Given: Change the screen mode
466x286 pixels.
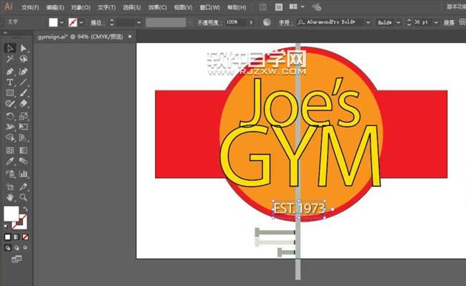Looking at the screenshot, I should 16,259.
